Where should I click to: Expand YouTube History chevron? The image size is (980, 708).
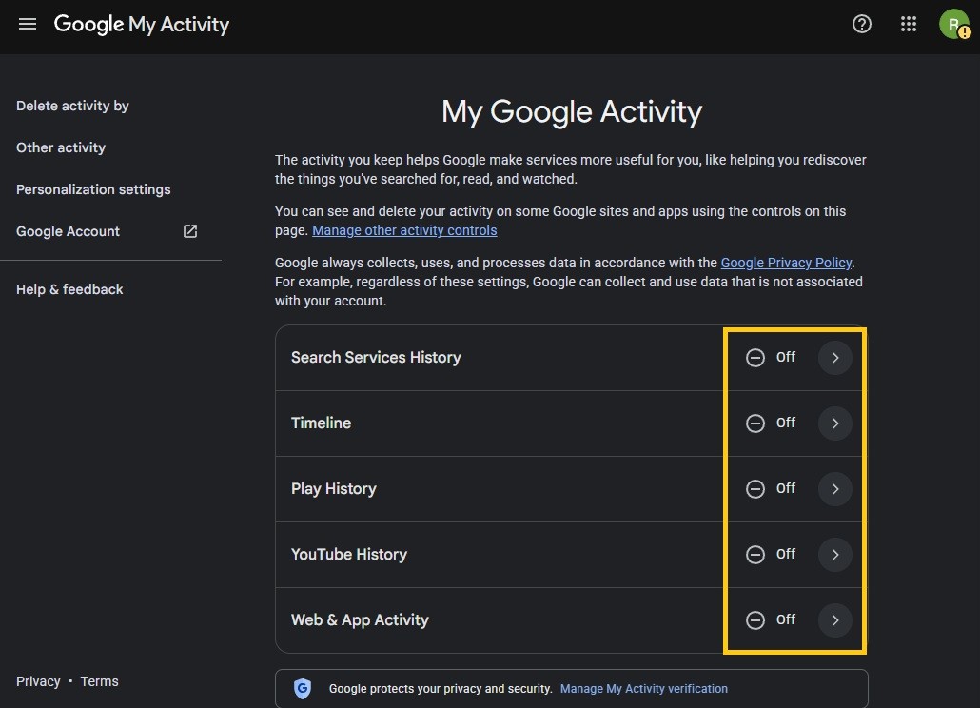coord(835,554)
